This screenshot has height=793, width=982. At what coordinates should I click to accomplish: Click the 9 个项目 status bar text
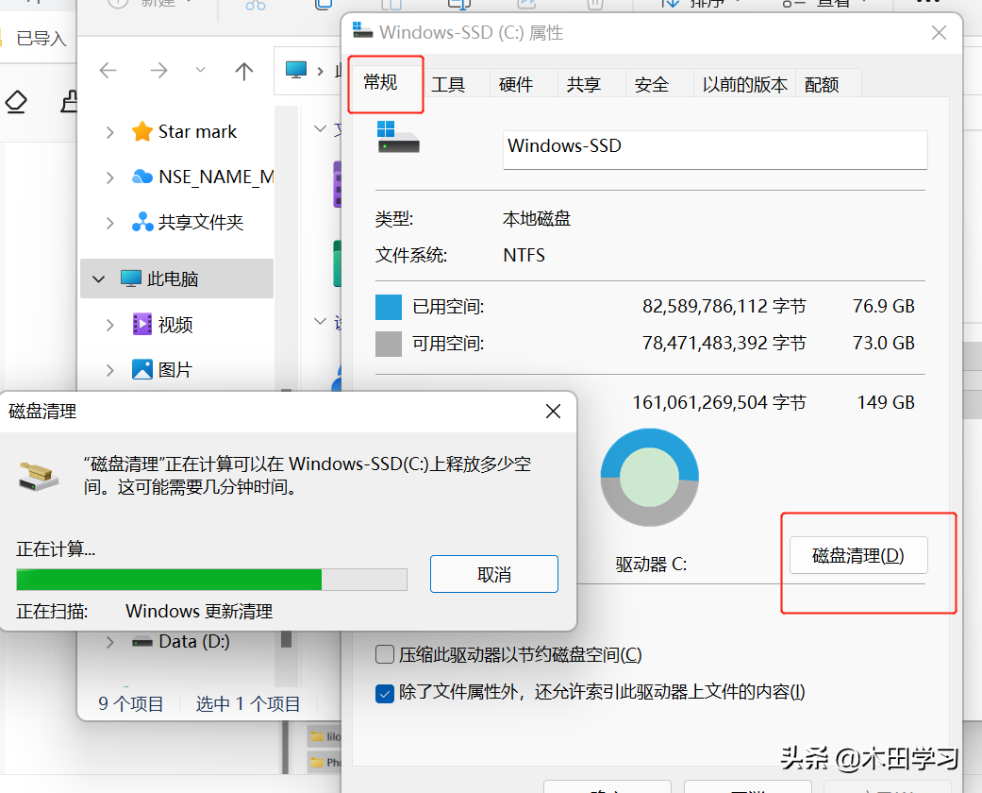tap(131, 704)
